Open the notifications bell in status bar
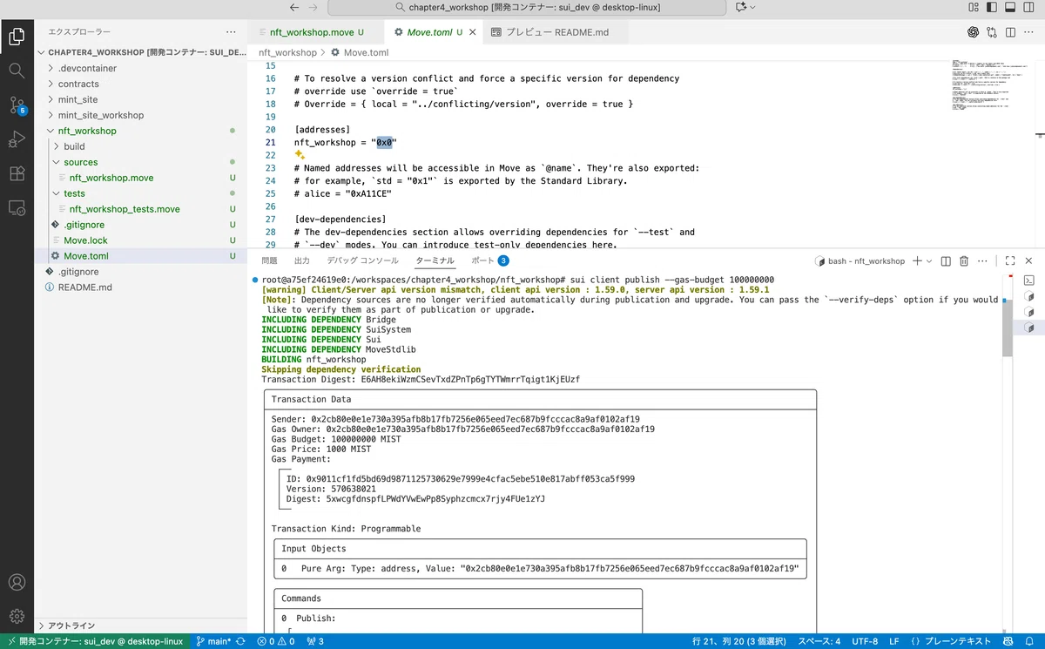1045x649 pixels. (1029, 641)
